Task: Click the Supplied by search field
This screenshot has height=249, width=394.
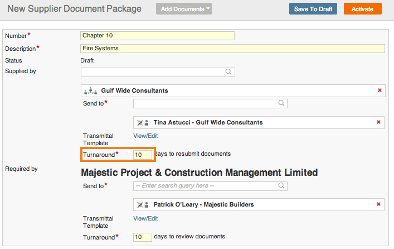Action: [x=158, y=72]
